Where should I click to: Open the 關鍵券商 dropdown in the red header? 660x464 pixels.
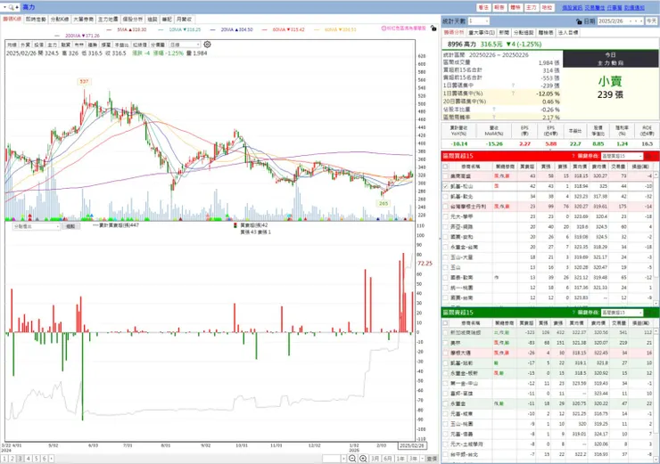click(622, 156)
